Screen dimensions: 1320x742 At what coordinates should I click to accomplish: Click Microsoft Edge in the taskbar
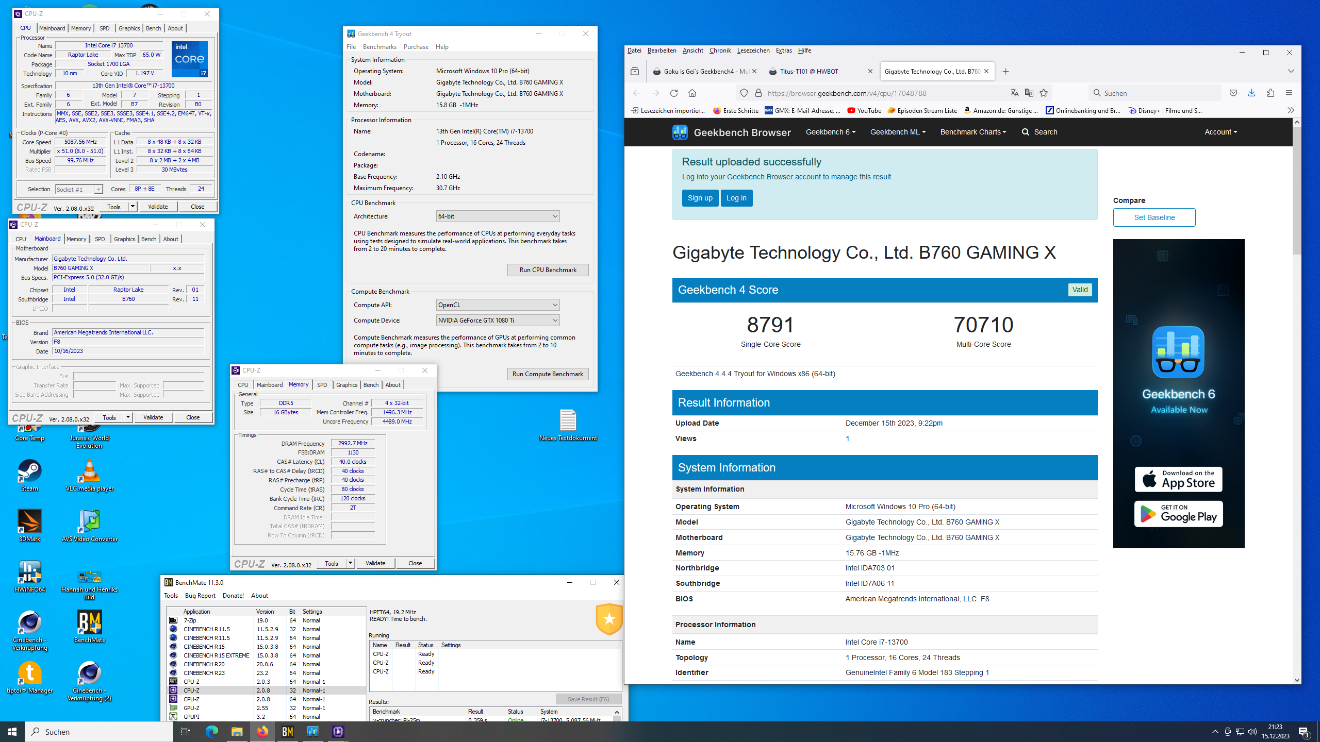tap(211, 732)
